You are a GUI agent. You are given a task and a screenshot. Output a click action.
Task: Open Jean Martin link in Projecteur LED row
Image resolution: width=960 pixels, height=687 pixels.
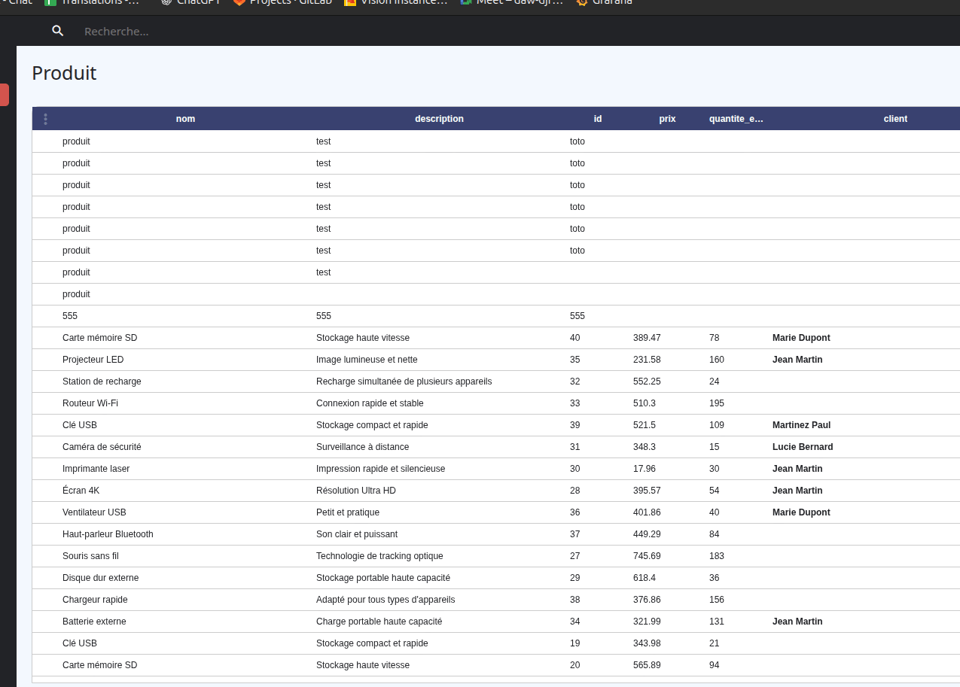[x=797, y=360]
